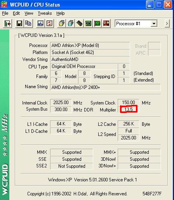Image resolution: width=174 pixels, height=200 pixels.
Task: Click the L2 Speed 2025.00 MHz value
Action: click(x=129, y=138)
